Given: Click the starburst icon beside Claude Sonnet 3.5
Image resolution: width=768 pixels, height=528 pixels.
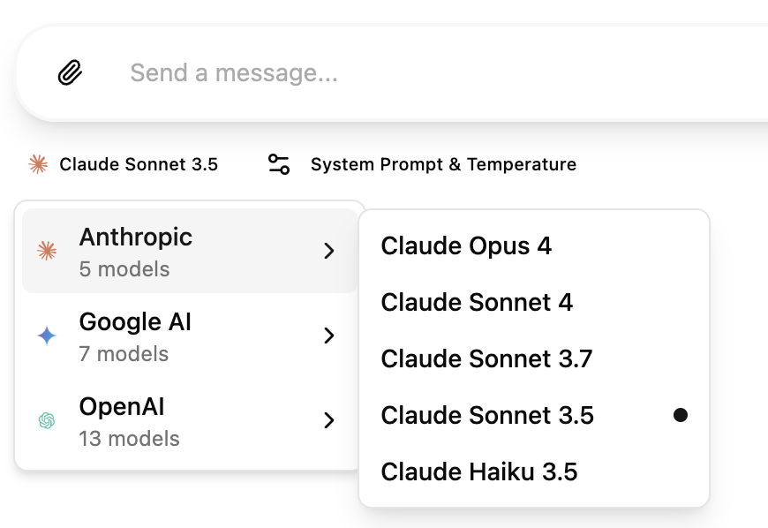Looking at the screenshot, I should click(x=38, y=164).
